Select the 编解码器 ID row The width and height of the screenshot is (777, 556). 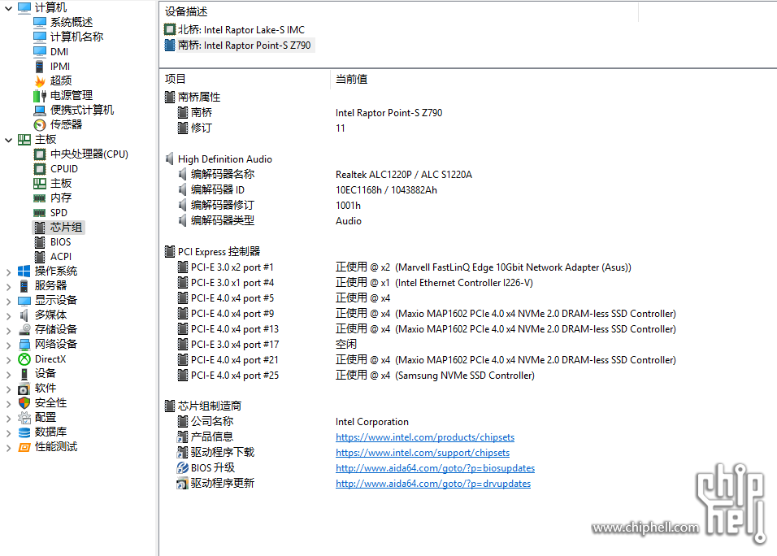coord(468,189)
